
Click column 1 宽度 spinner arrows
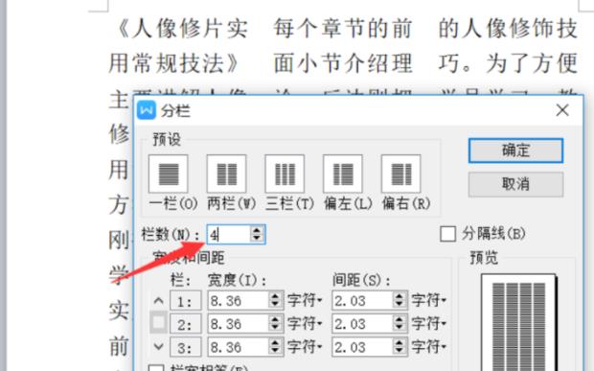tap(275, 301)
